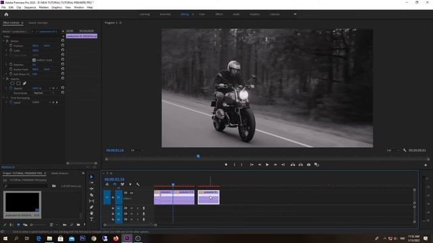Open Sequence menu
The image size is (433, 243).
30,7
